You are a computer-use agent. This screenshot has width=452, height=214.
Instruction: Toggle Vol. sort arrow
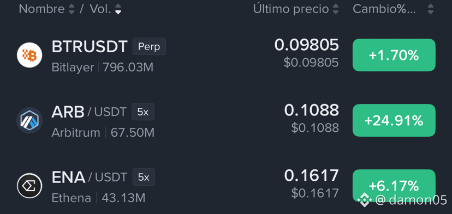(x=118, y=9)
